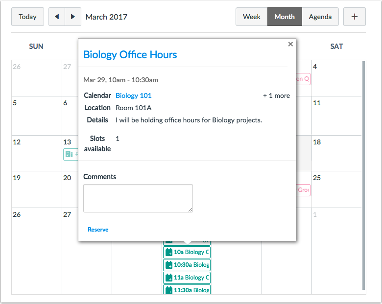Select March 11 day cell
Image resolution: width=382 pixels, height=304 pixels.
(336, 116)
